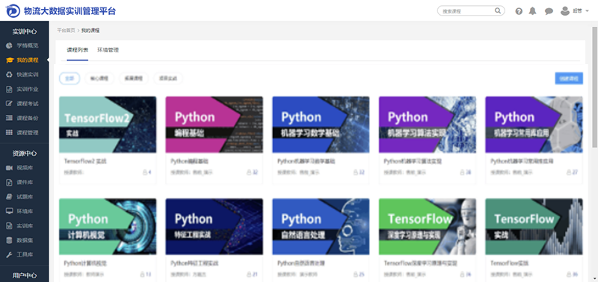Open 课程考试 pencil edit icon
The width and height of the screenshot is (598, 282).
click(x=10, y=104)
